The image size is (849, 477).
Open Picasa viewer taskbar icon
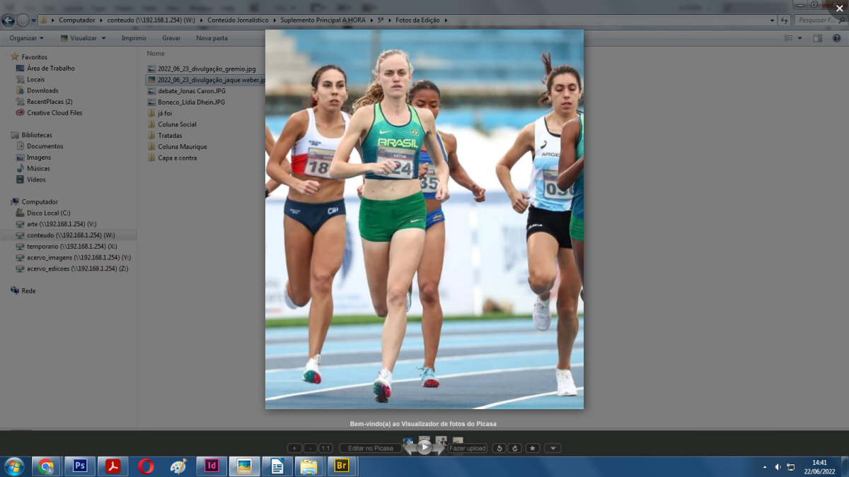tap(244, 466)
